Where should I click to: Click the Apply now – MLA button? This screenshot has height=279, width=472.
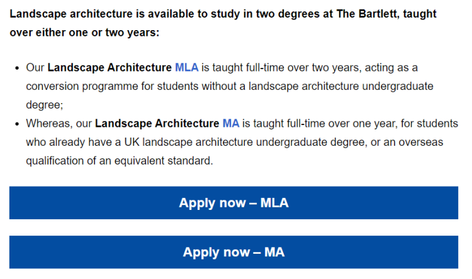(x=233, y=202)
